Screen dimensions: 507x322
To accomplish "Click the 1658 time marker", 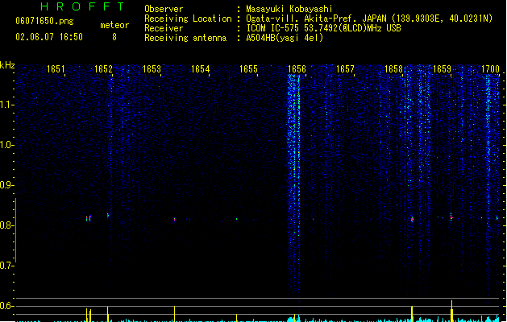I will pyautogui.click(x=393, y=69).
